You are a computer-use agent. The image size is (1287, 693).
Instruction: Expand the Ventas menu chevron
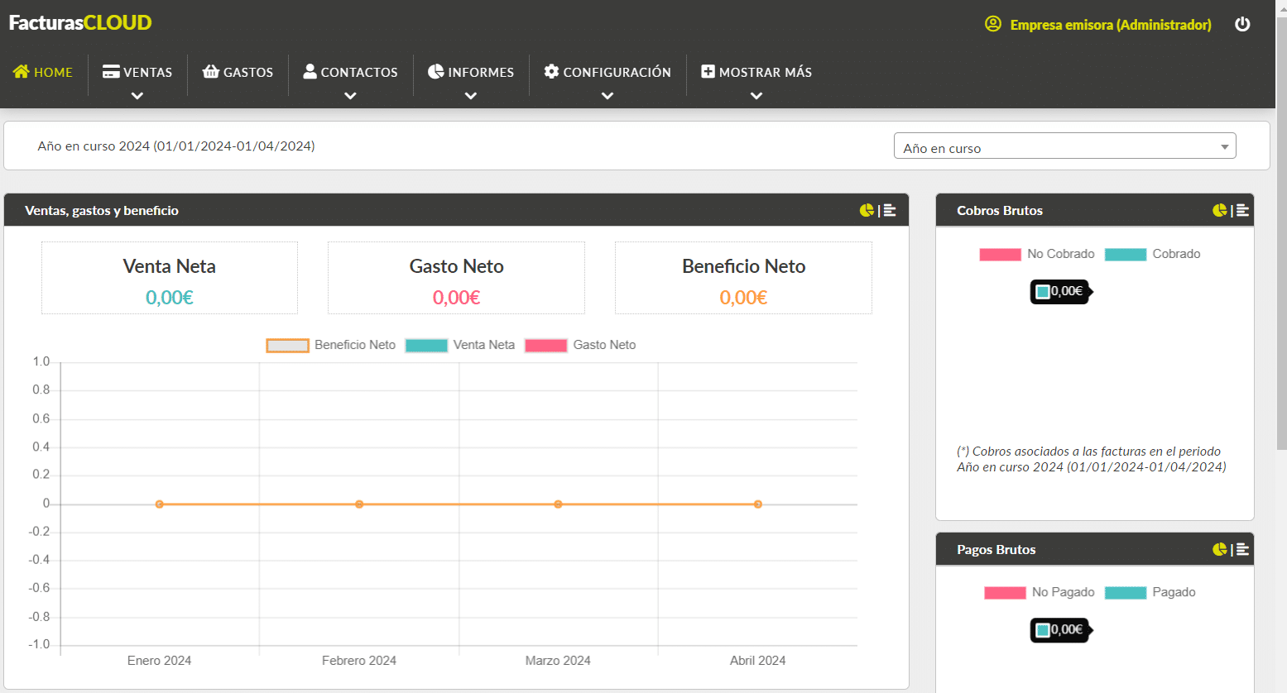click(137, 96)
